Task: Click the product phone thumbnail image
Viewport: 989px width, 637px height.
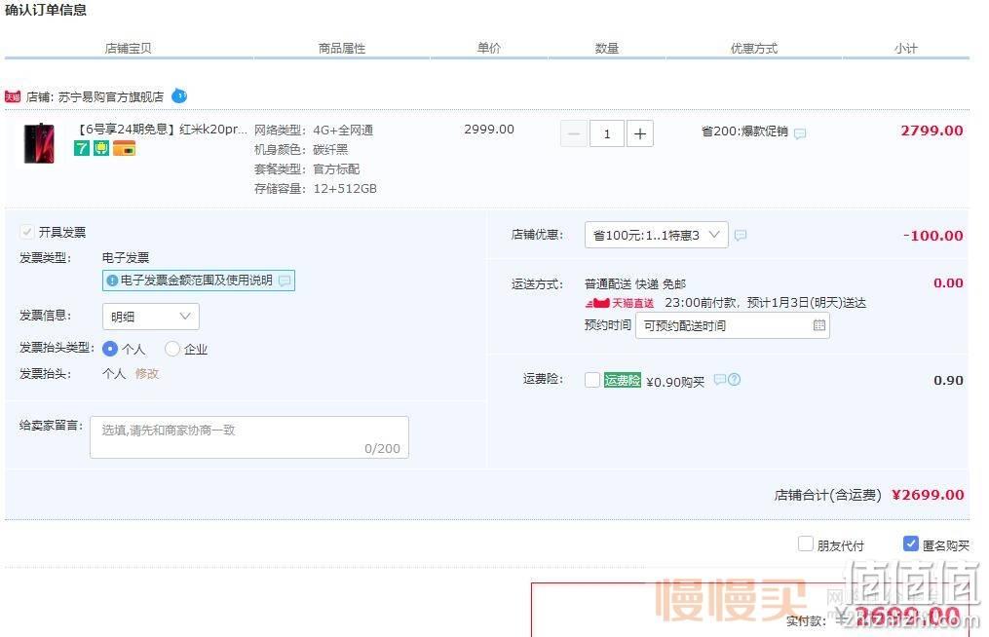Action: (x=39, y=144)
